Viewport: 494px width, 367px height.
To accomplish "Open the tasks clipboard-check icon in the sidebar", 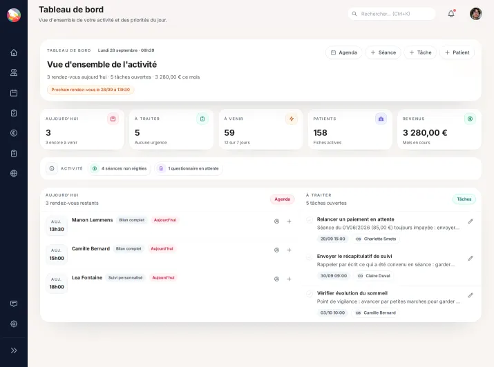I will click(x=14, y=113).
